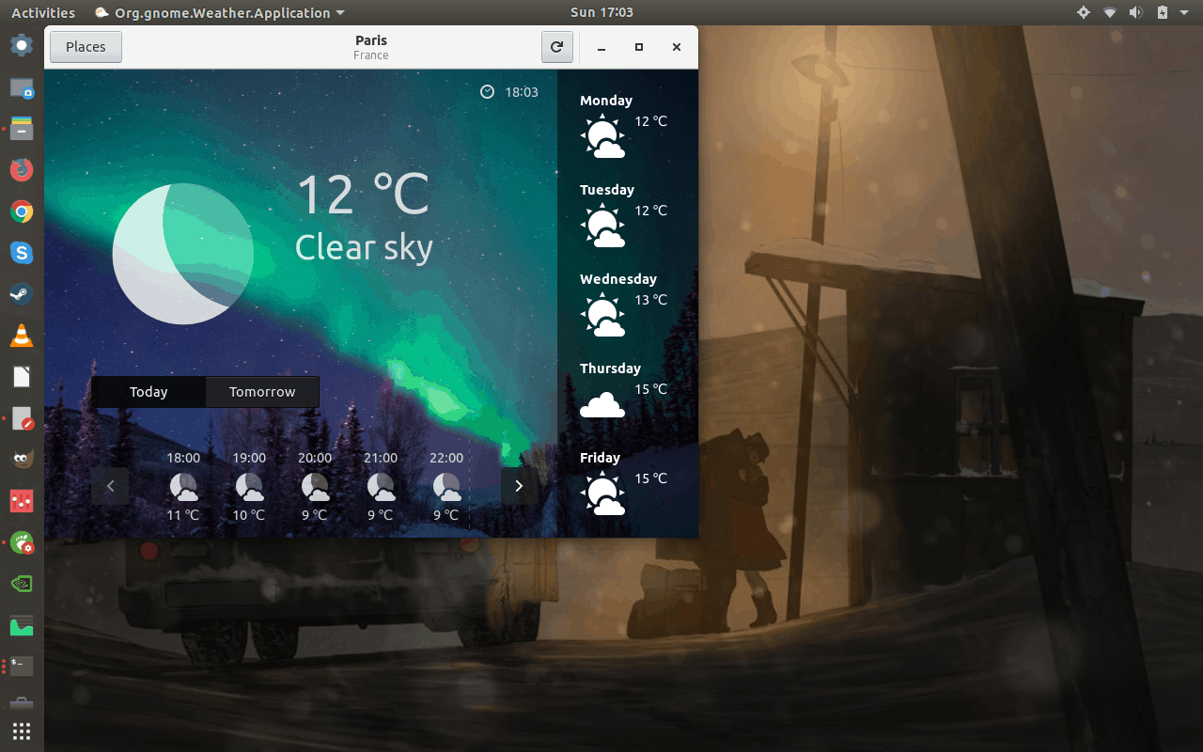Click the clock icon beside 18:03
Viewport: 1203px width, 752px height.
coord(487,91)
